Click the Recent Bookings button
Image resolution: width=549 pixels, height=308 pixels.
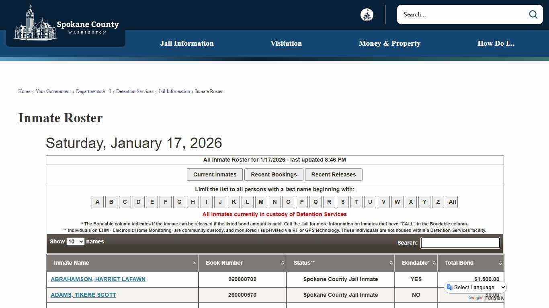point(274,174)
